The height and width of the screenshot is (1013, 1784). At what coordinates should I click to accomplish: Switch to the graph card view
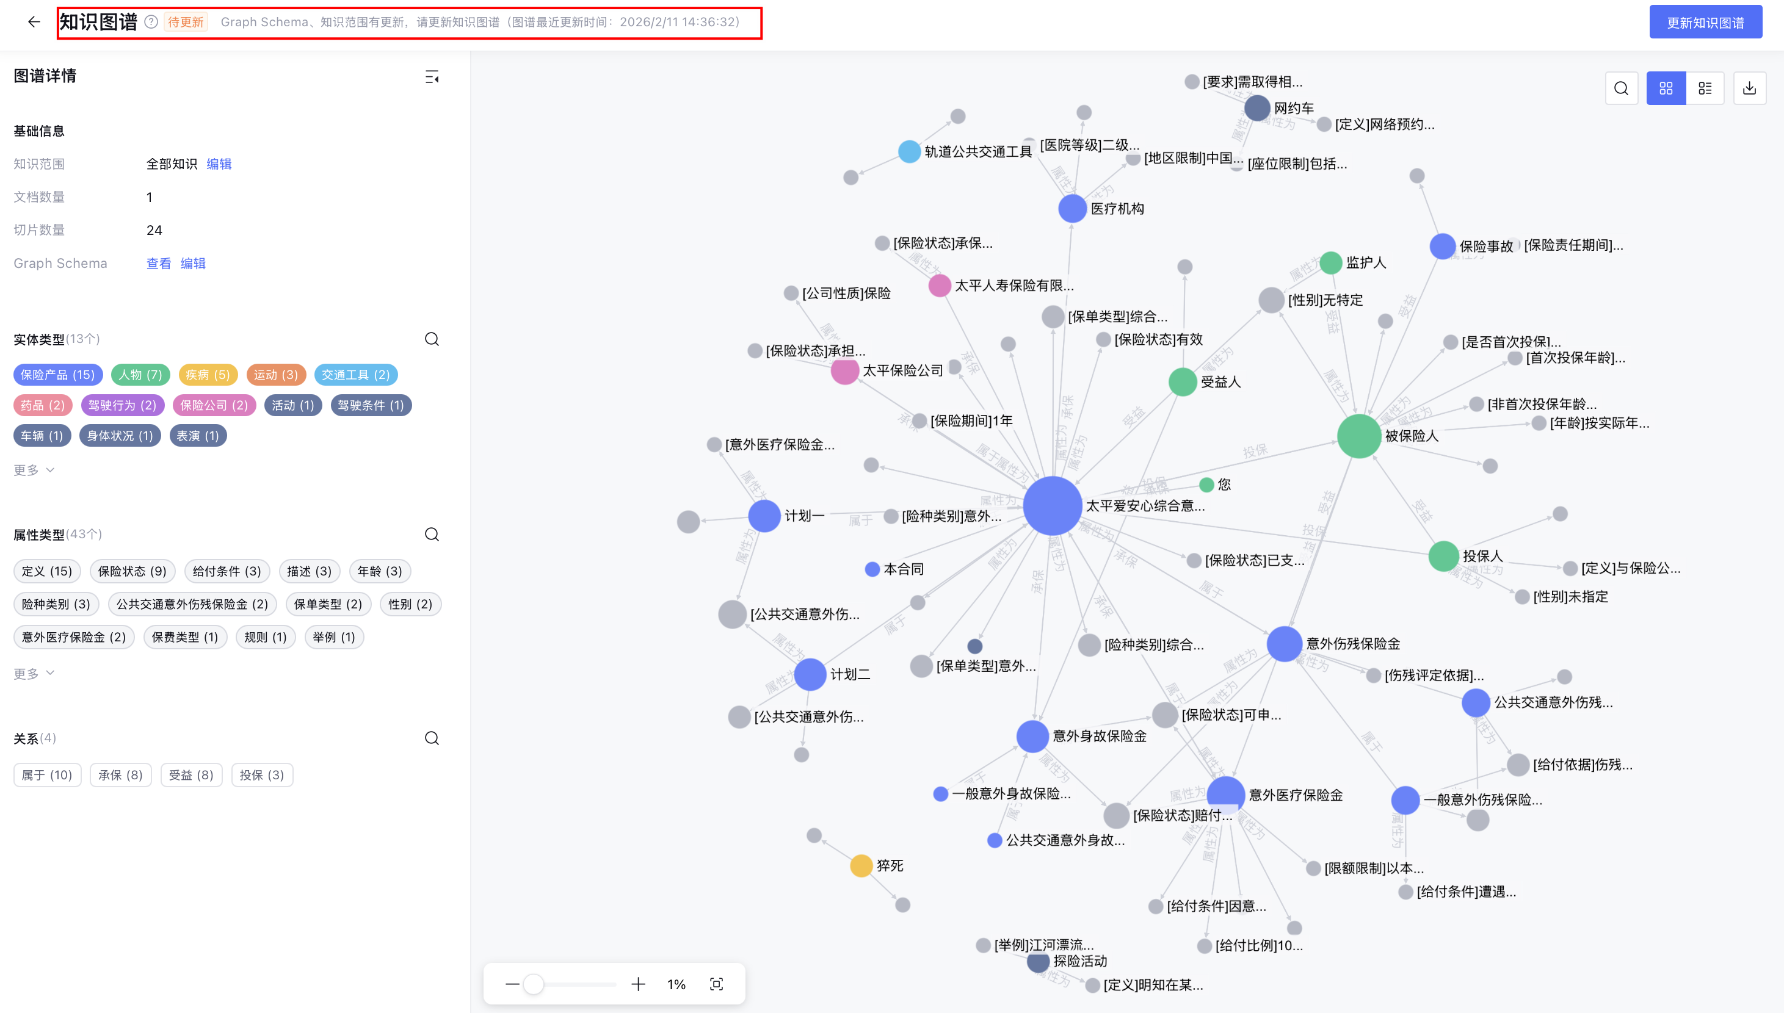tap(1666, 88)
